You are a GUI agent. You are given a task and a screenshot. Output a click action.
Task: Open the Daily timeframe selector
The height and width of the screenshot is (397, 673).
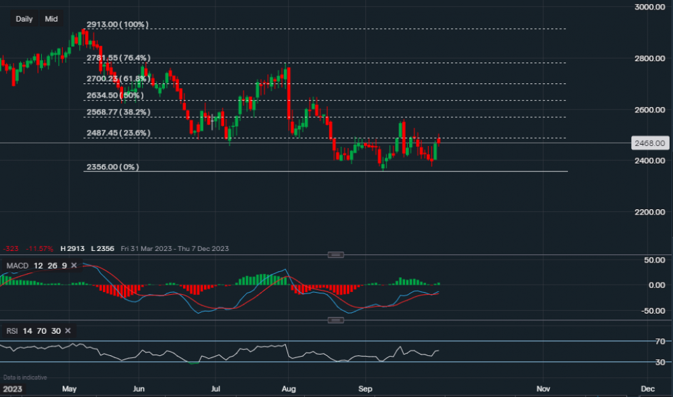click(x=24, y=19)
